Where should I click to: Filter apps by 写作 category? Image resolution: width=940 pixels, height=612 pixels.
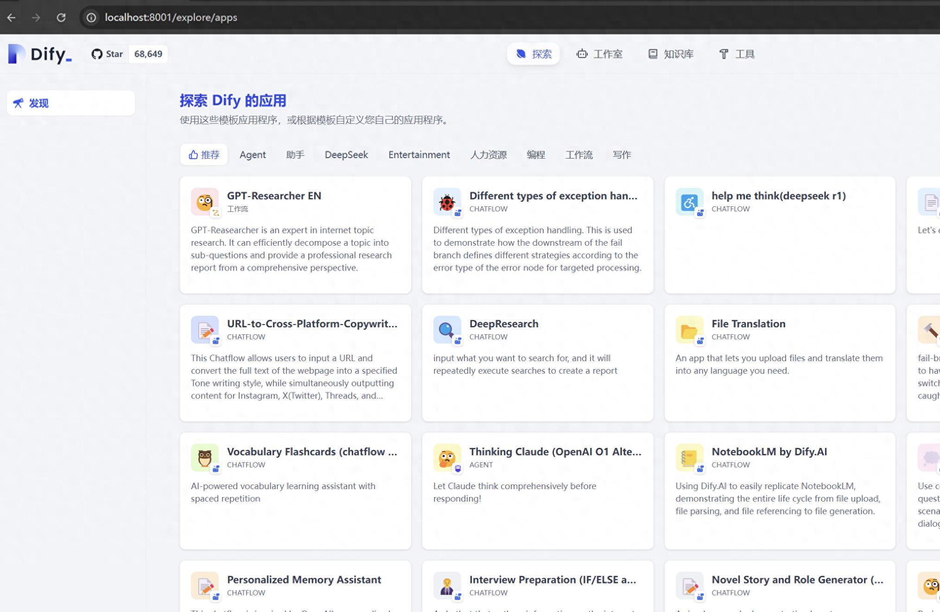point(622,155)
